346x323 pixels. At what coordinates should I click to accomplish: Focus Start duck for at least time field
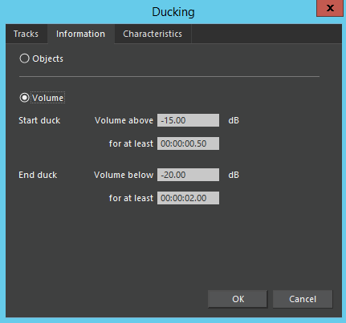coord(188,143)
